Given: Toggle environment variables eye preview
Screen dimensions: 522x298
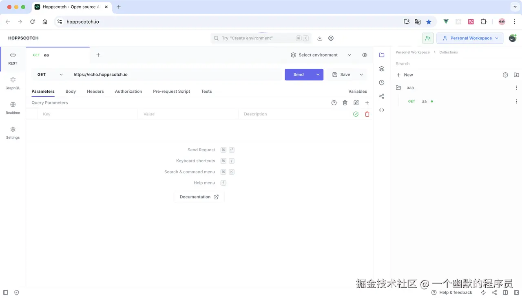Looking at the screenshot, I should (365, 55).
